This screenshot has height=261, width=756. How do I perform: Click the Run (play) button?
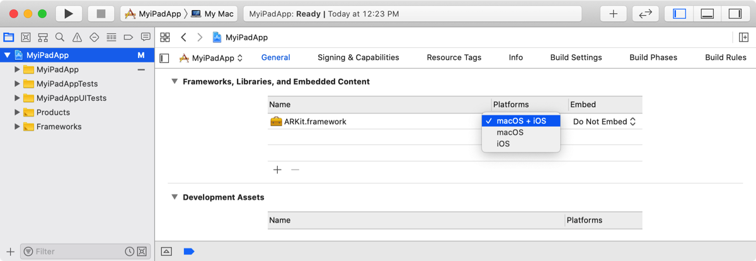[x=69, y=13]
